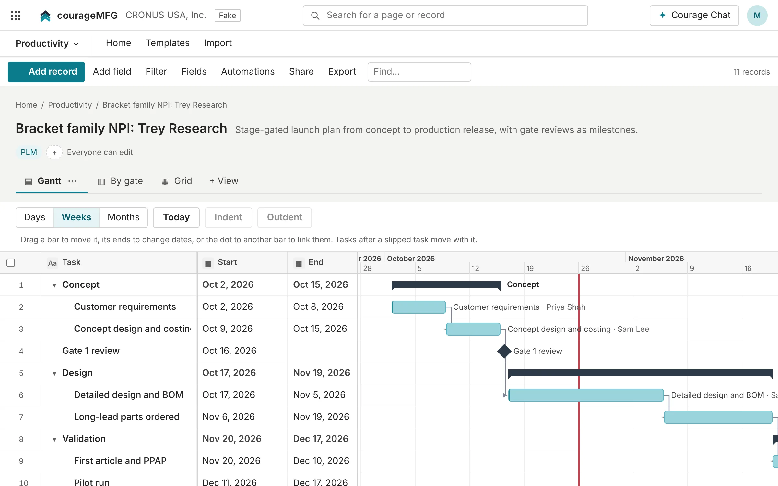Collapse the Validation group
This screenshot has width=778, height=486.
pyautogui.click(x=54, y=440)
